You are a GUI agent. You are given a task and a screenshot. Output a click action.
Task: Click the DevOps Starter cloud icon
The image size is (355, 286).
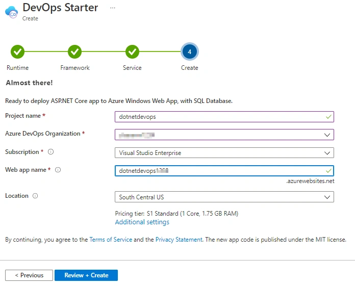(x=11, y=12)
